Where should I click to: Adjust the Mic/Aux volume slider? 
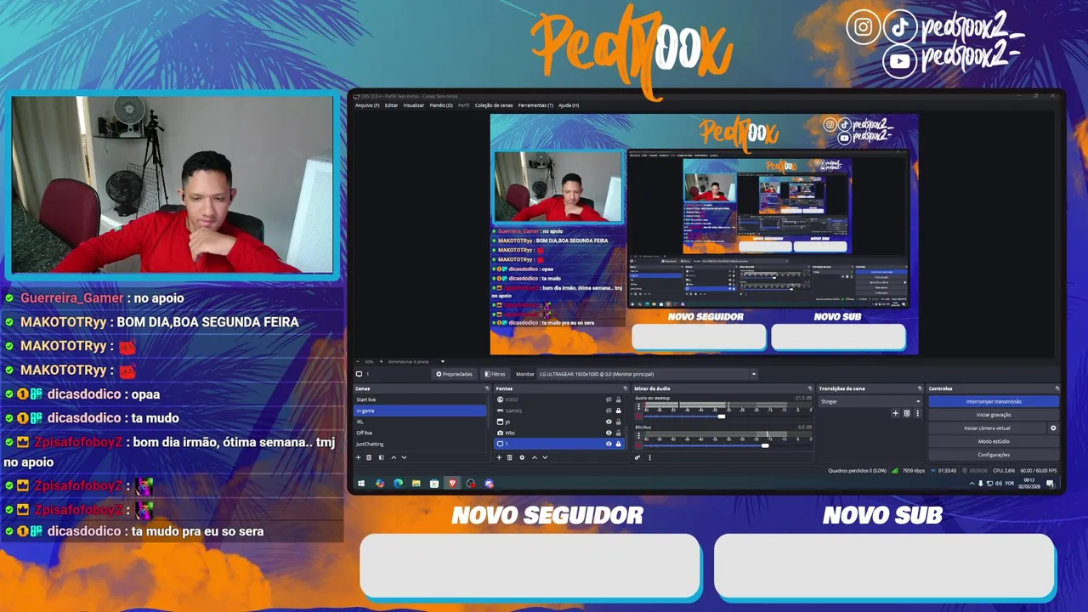tap(765, 445)
